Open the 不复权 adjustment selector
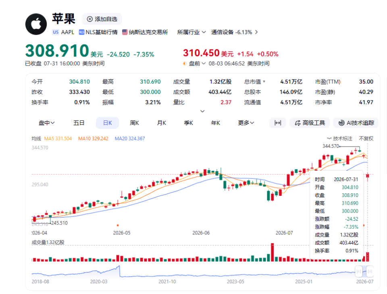The width and height of the screenshot is (387, 294). coord(366,139)
